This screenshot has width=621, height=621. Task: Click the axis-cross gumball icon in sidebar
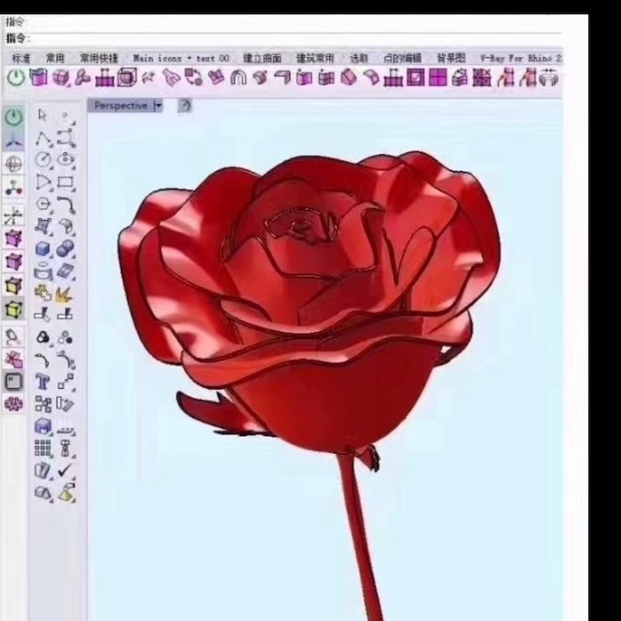tap(13, 216)
